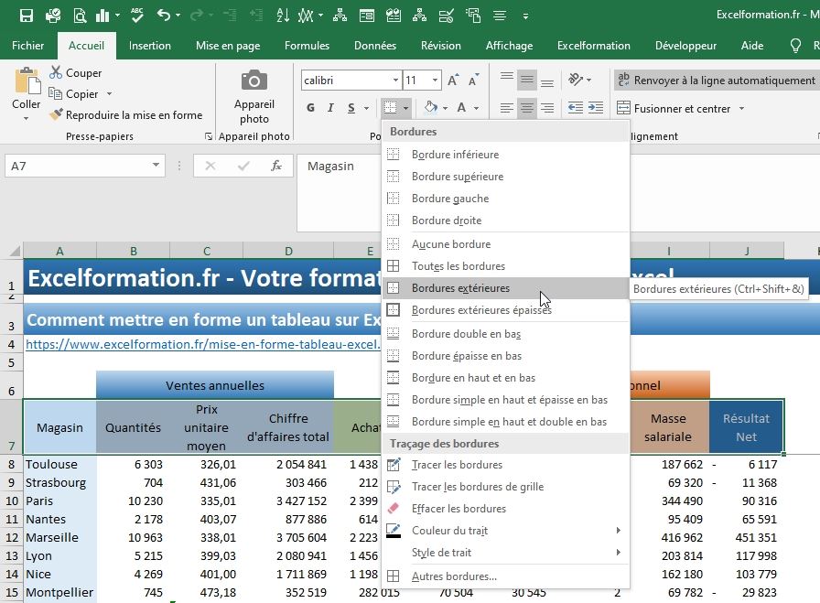820x603 pixels.
Task: Click Autres bordures... option
Action: 506,576
